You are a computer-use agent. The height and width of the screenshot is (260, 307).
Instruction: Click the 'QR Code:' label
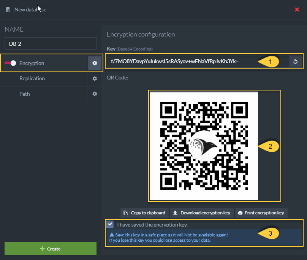coord(117,78)
